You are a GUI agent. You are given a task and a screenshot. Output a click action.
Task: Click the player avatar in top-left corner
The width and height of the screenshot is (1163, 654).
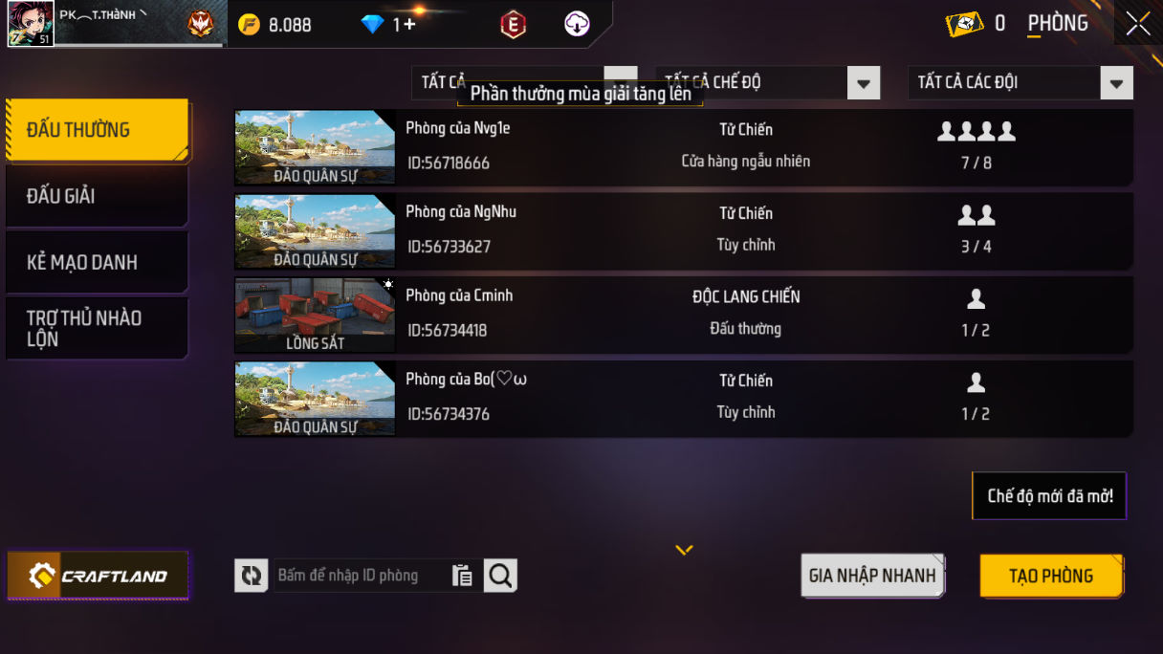[x=30, y=24]
